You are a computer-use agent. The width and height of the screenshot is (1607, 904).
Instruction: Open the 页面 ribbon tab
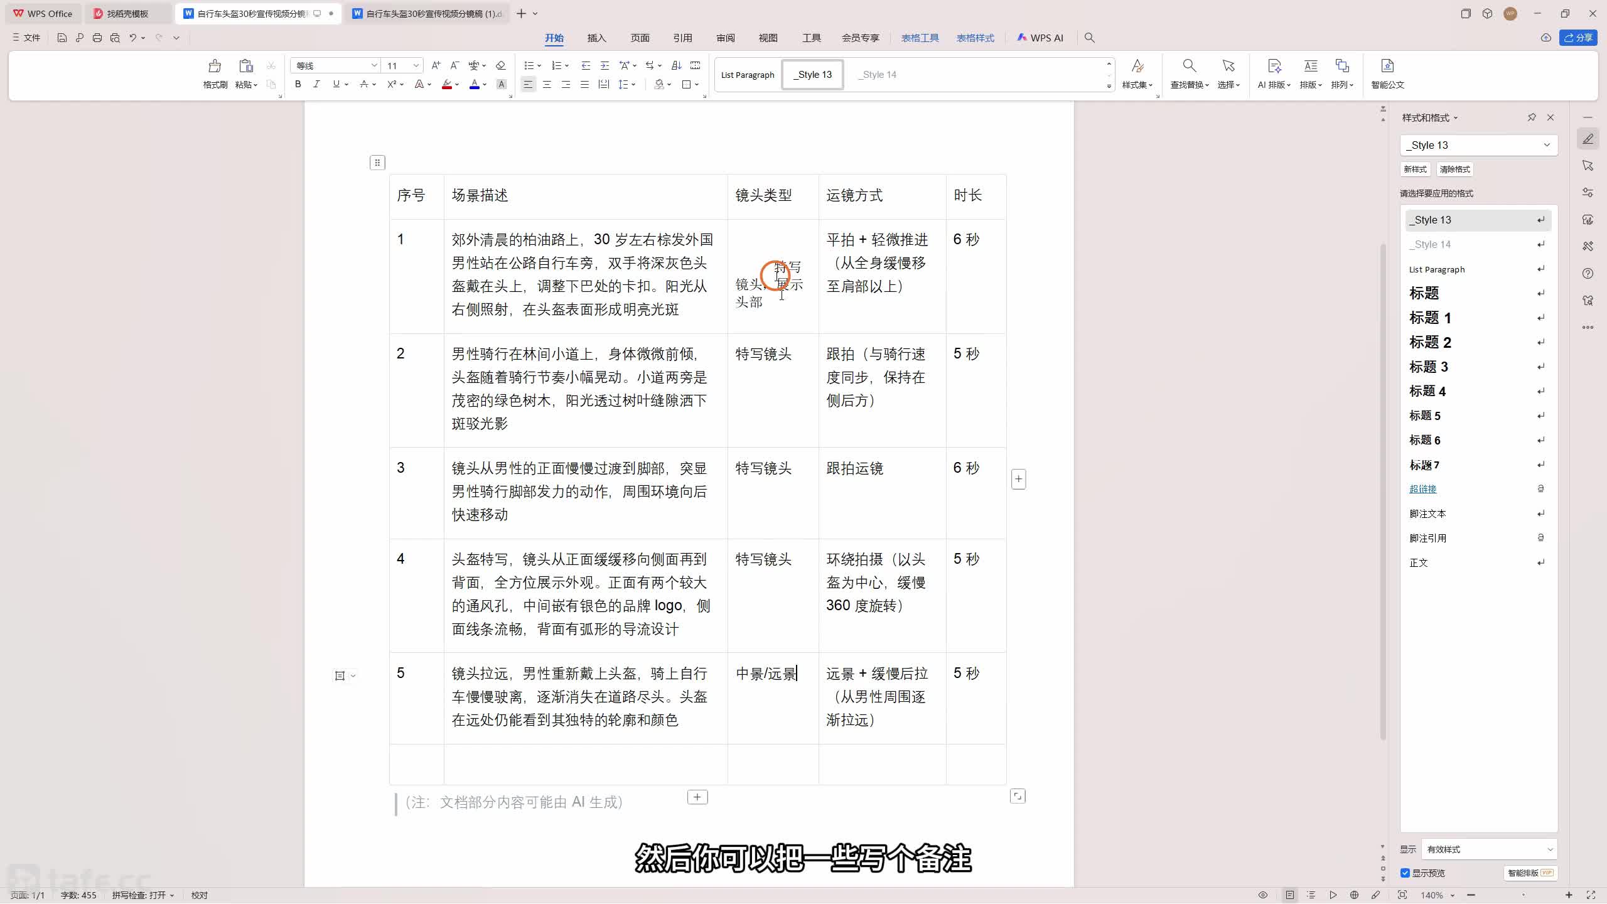[640, 38]
